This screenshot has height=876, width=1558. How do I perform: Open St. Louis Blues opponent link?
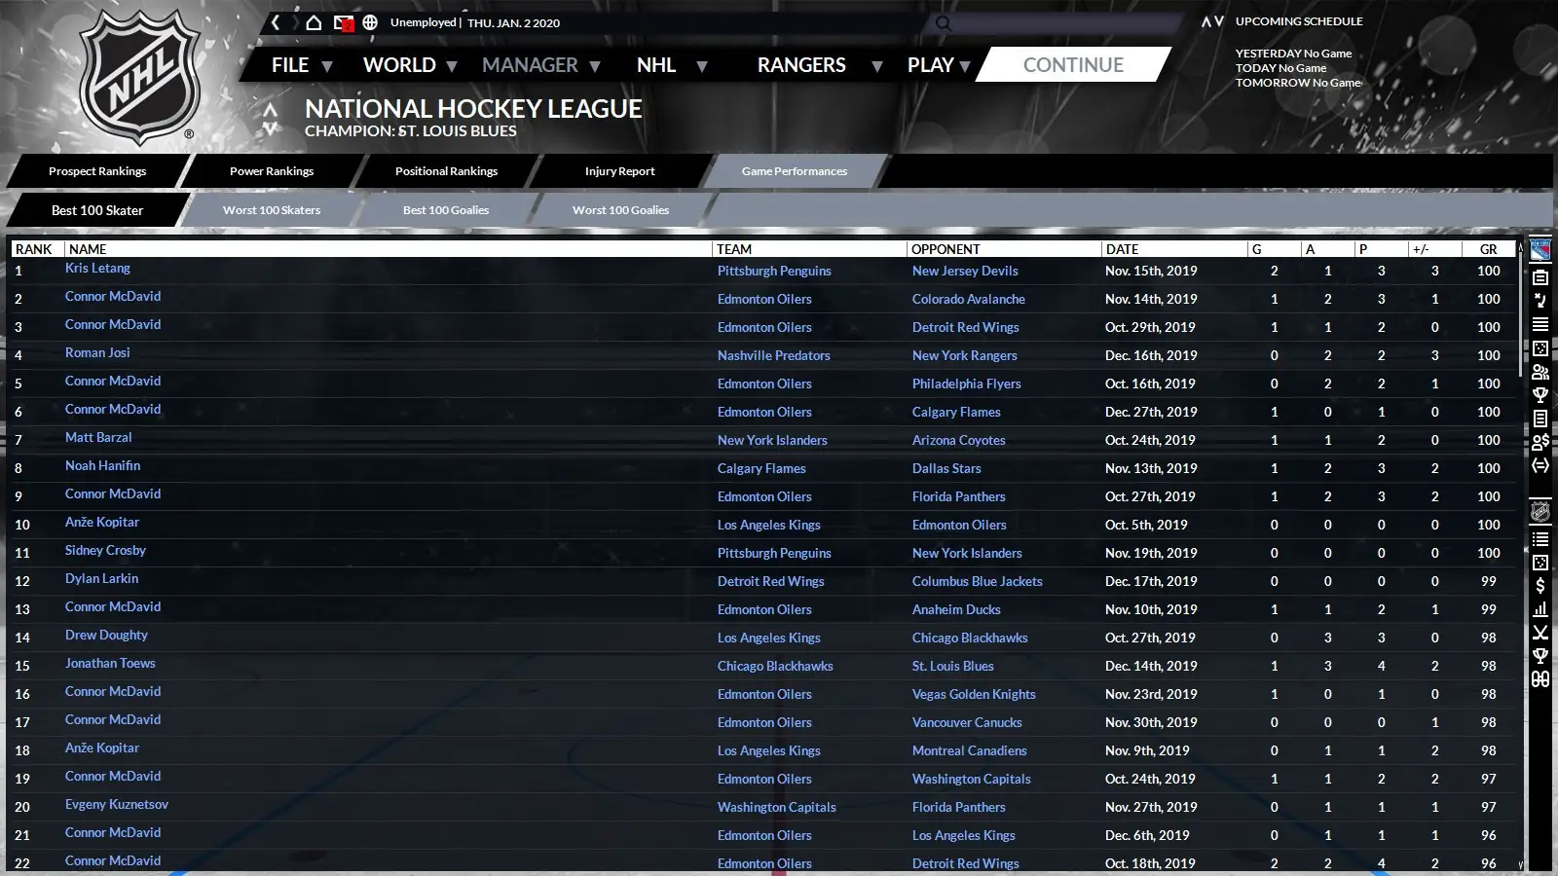click(x=953, y=667)
